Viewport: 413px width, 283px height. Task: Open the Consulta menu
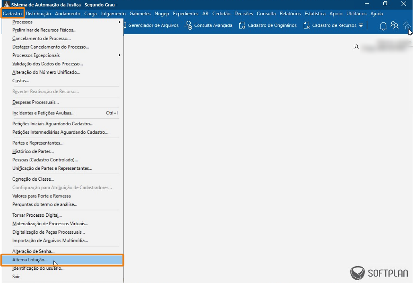point(266,13)
